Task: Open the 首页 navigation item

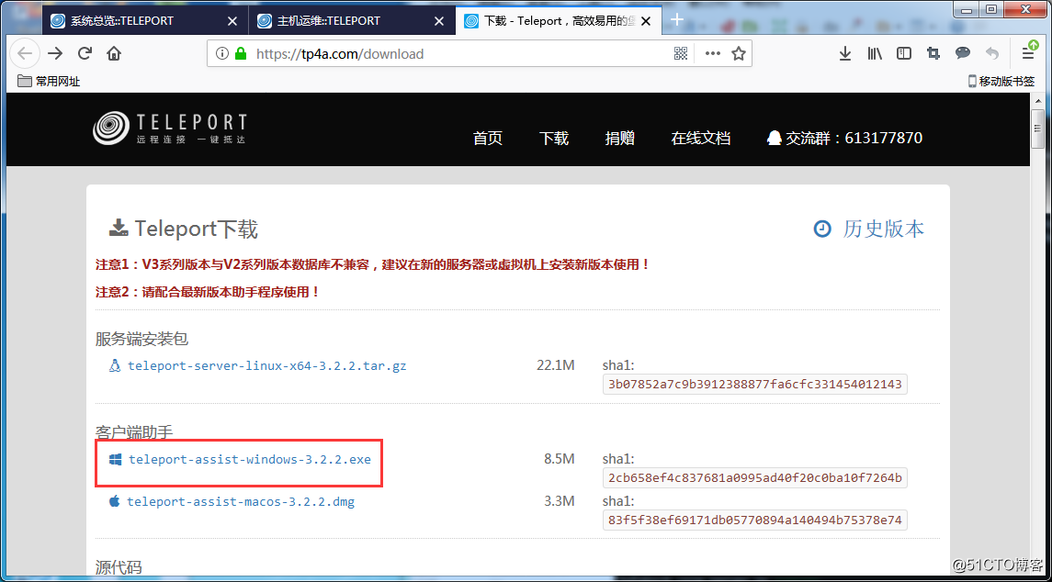Action: click(488, 139)
